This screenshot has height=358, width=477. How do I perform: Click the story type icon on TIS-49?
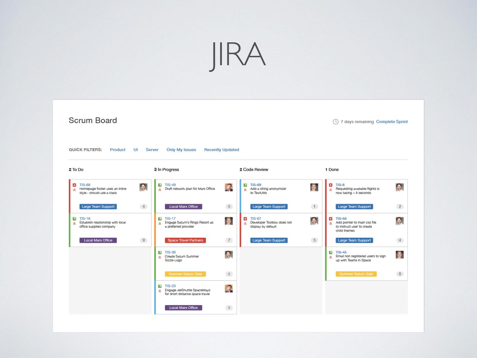(x=160, y=185)
